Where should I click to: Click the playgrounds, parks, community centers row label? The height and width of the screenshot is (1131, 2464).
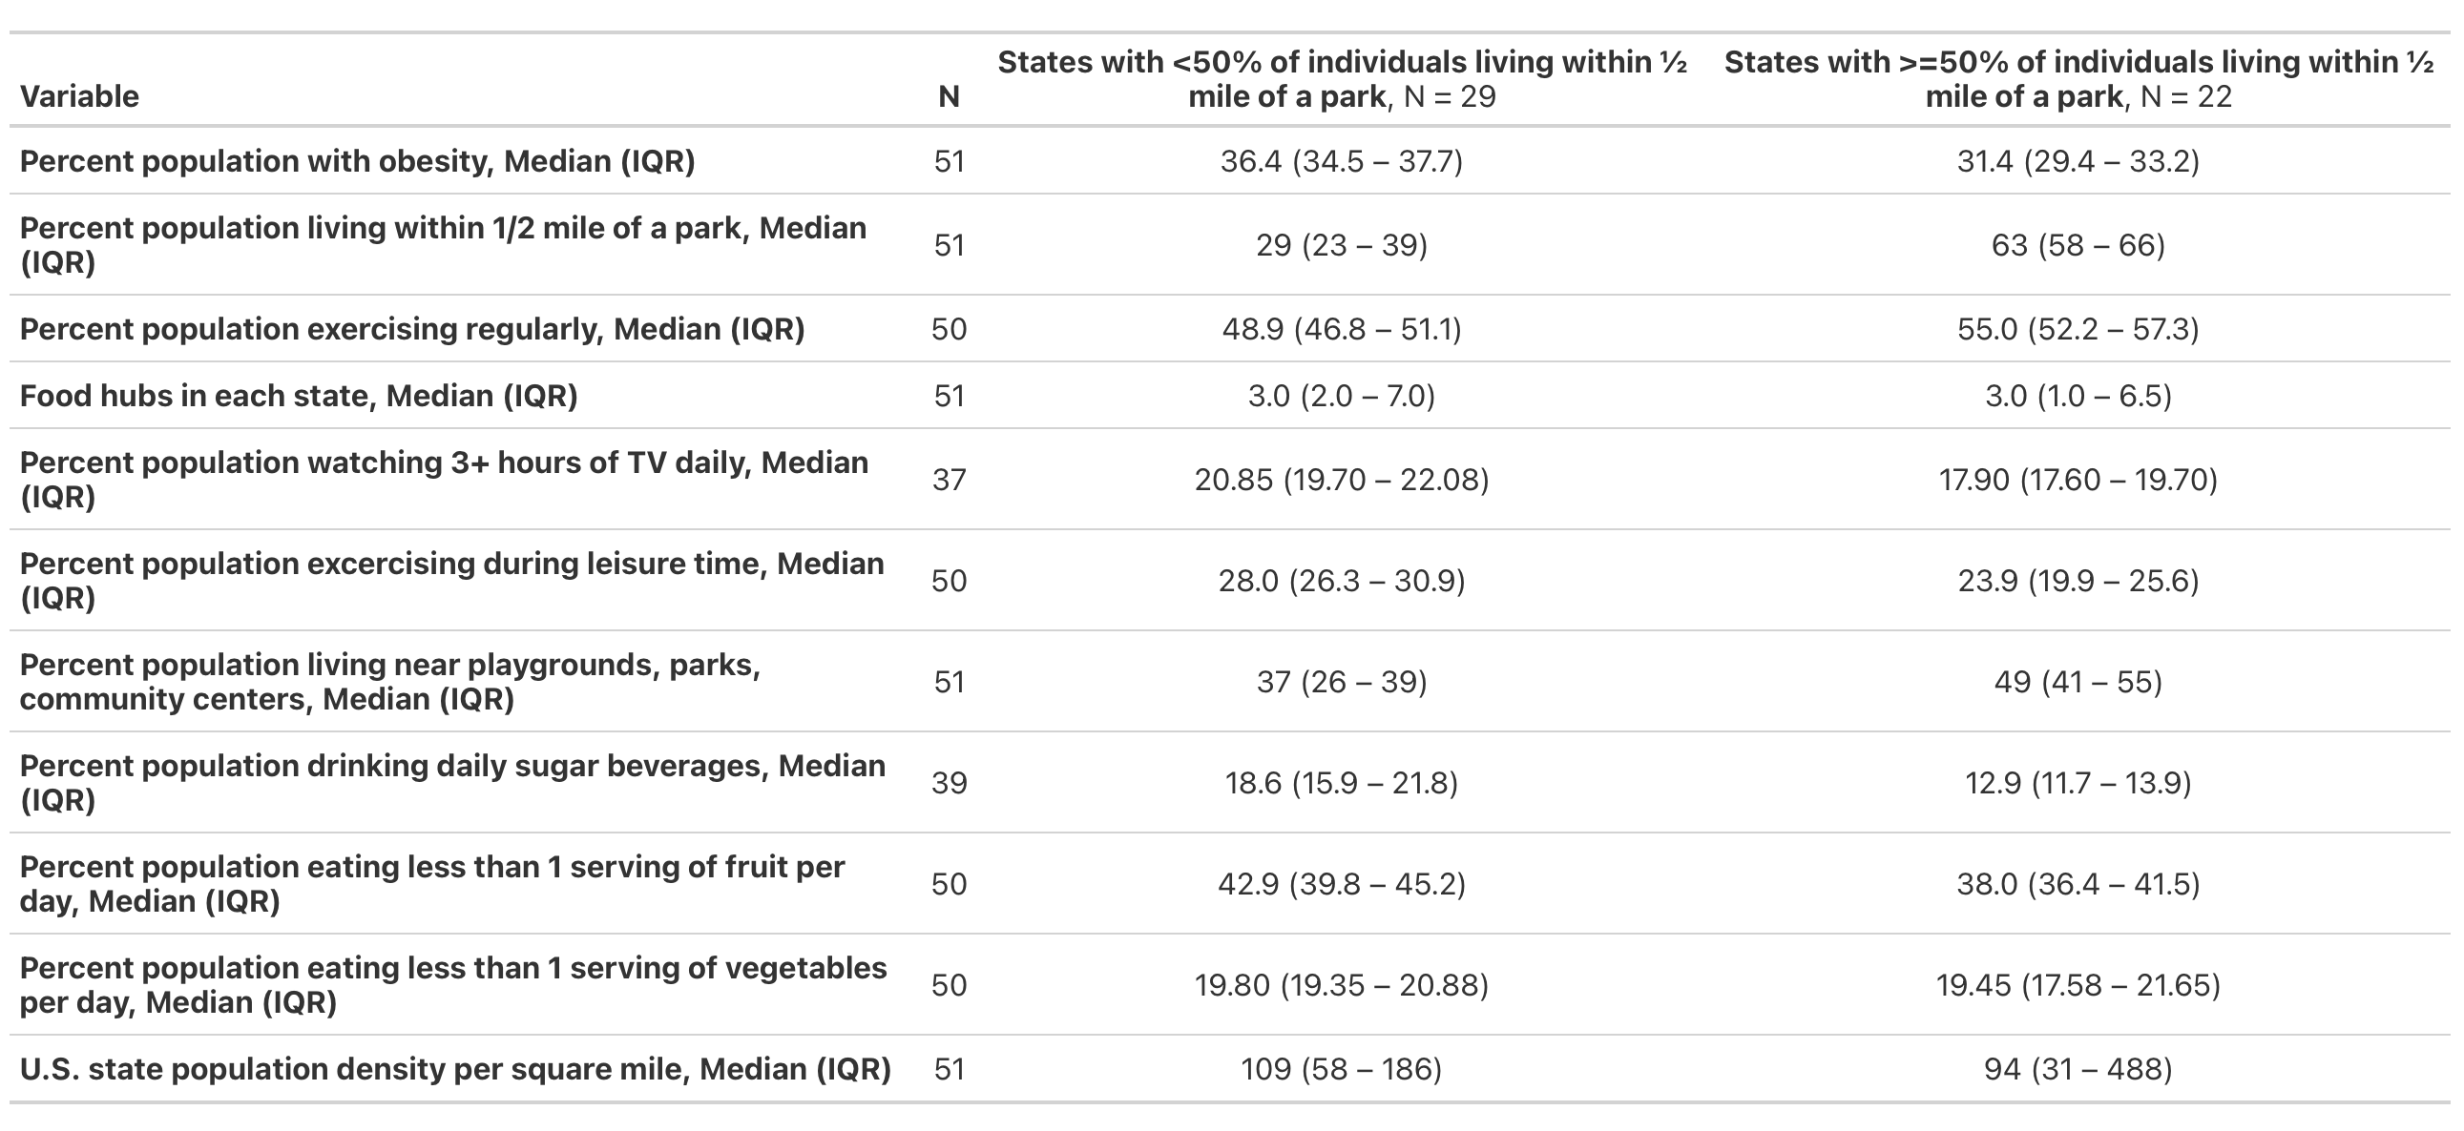point(390,682)
